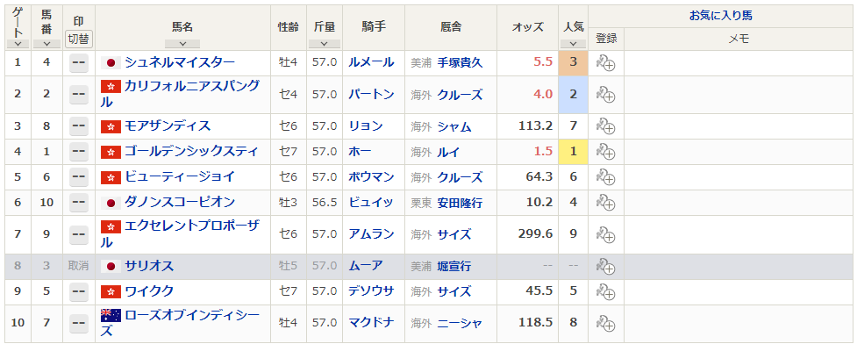
Task: Add エクセレントプロポーザル to favorite horses
Action: (605, 234)
